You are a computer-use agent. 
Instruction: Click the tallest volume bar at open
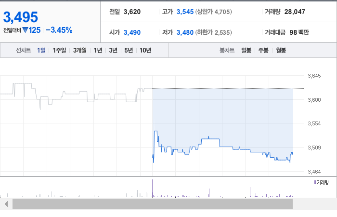coord(153,188)
